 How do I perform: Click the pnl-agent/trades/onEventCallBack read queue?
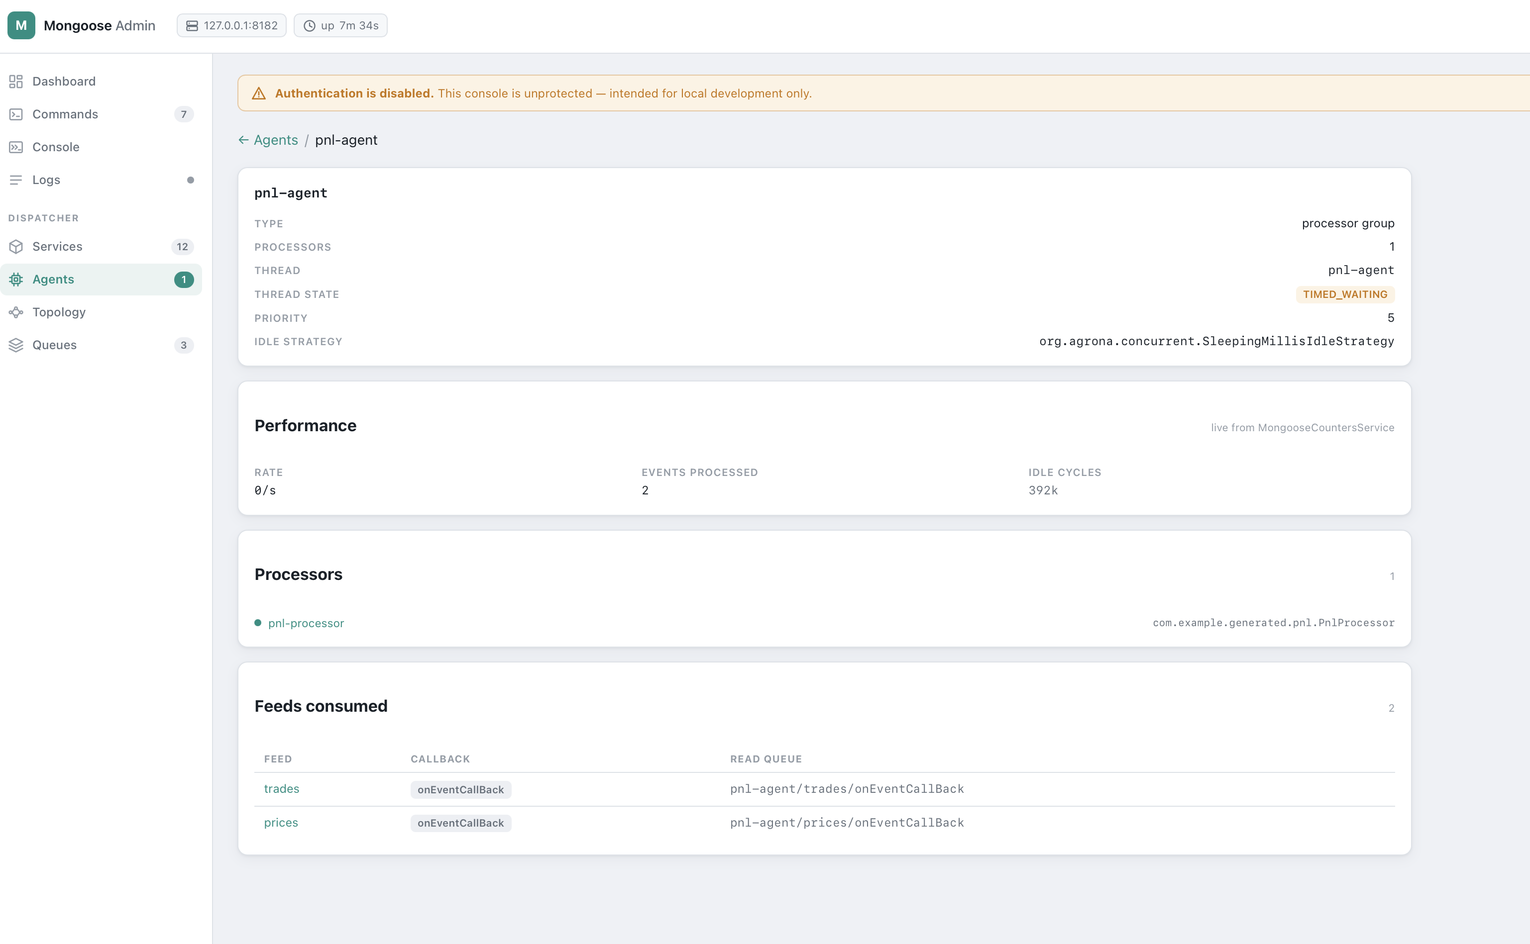(x=847, y=788)
